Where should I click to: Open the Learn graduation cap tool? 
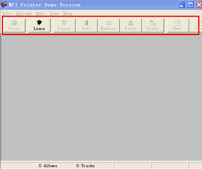pyautogui.click(x=39, y=25)
